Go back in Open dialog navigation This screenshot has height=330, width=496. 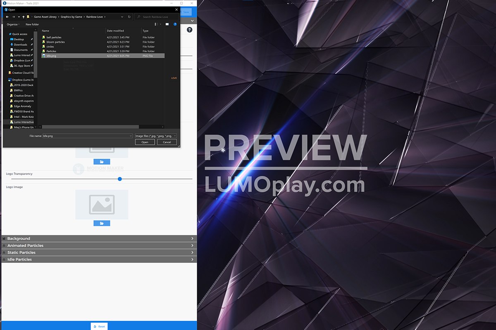(x=7, y=17)
